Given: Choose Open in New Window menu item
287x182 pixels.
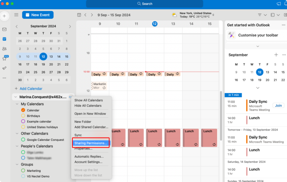Looking at the screenshot, I should coord(90,114).
